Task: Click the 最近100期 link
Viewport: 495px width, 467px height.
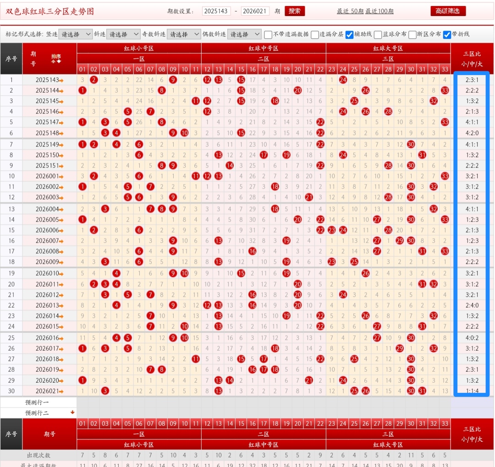Action: coord(379,11)
